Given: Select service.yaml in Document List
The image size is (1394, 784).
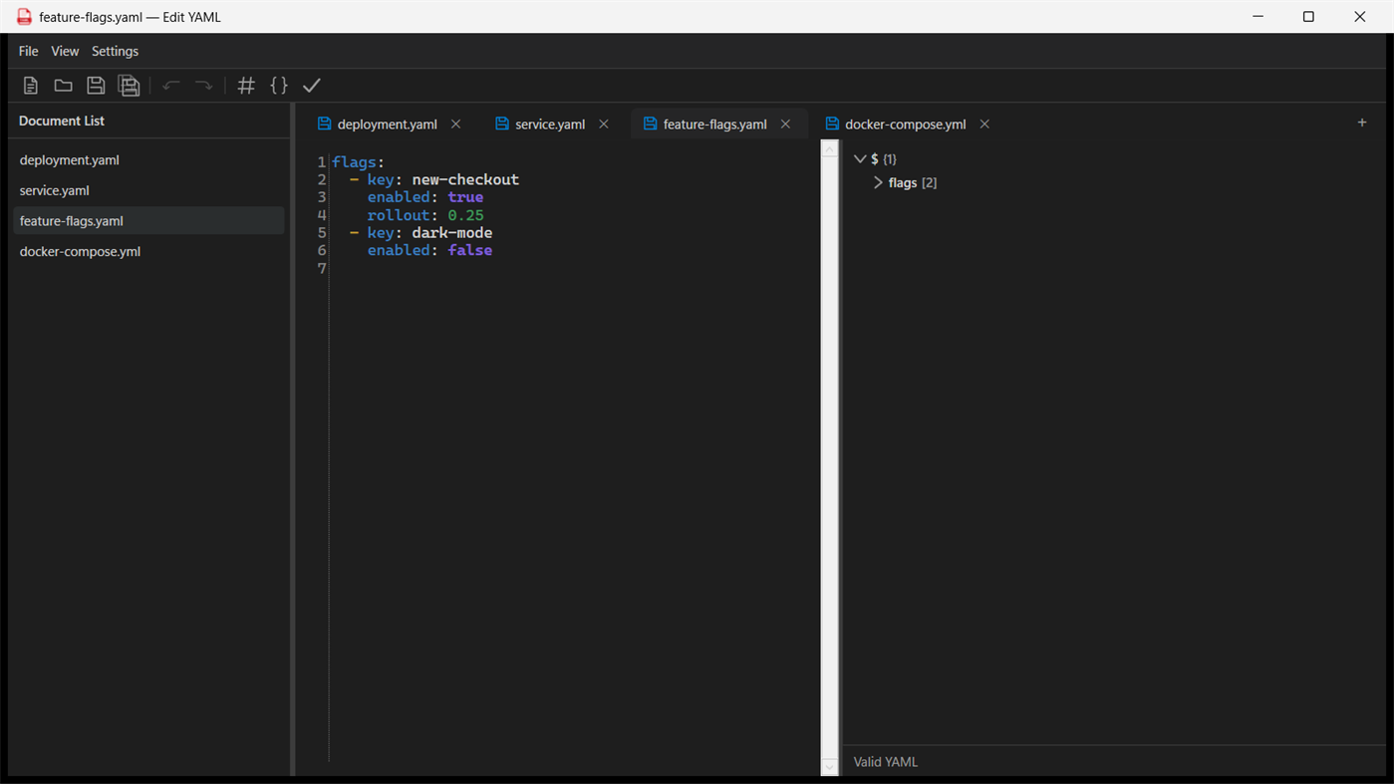Looking at the screenshot, I should tap(148, 190).
